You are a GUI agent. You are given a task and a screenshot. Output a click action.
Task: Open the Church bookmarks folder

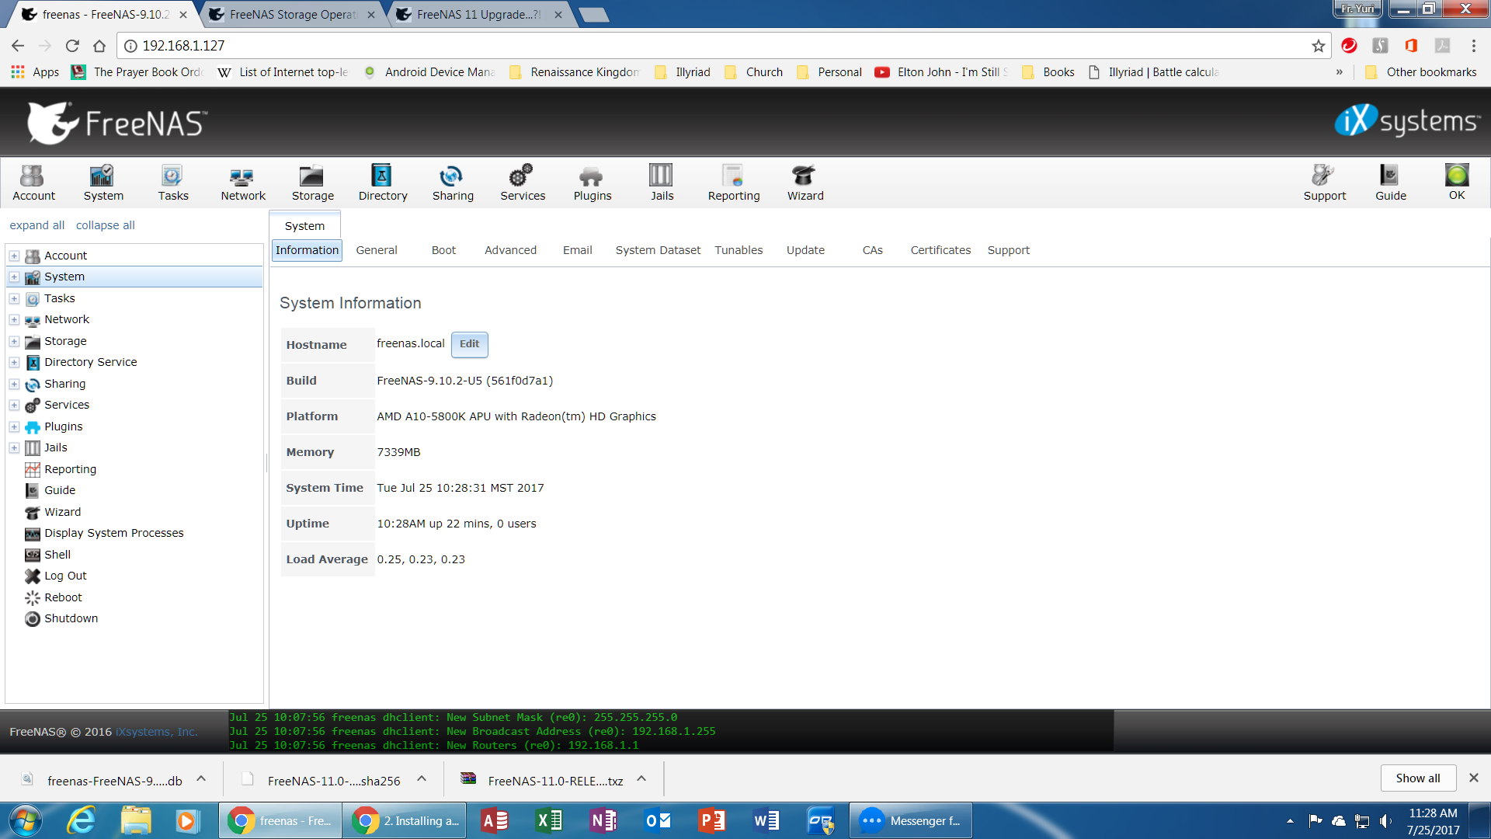coord(754,72)
